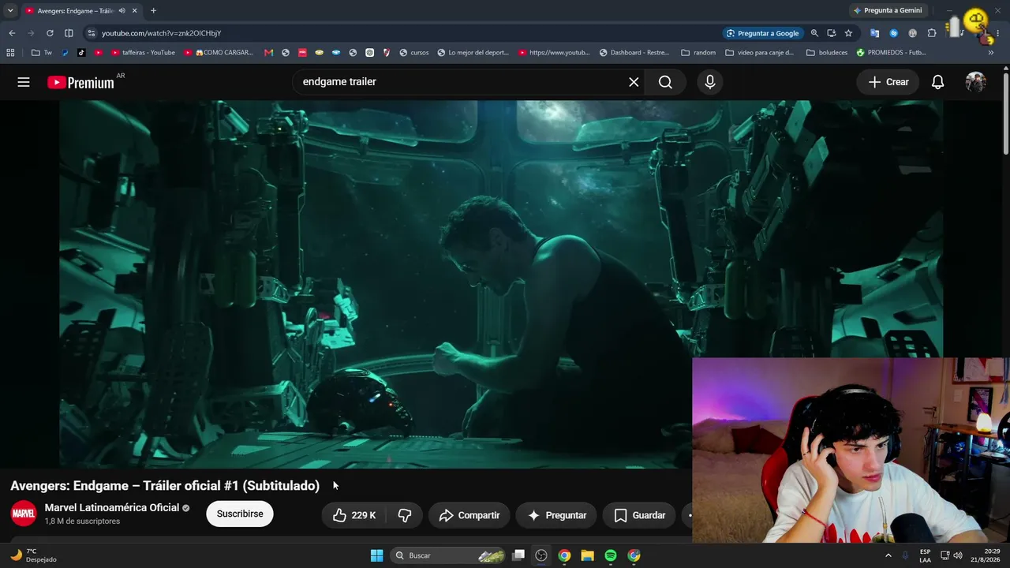Reload the current page
The width and height of the screenshot is (1010, 568).
point(50,33)
